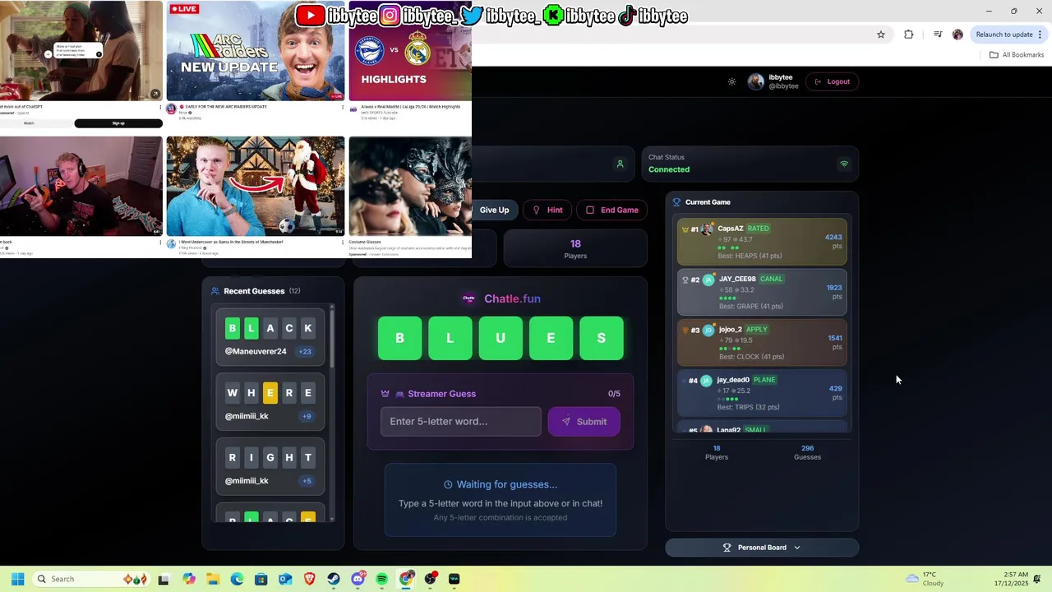This screenshot has width=1052, height=592.
Task: Click the Sign up button on ChatGPT ad
Action: [118, 123]
